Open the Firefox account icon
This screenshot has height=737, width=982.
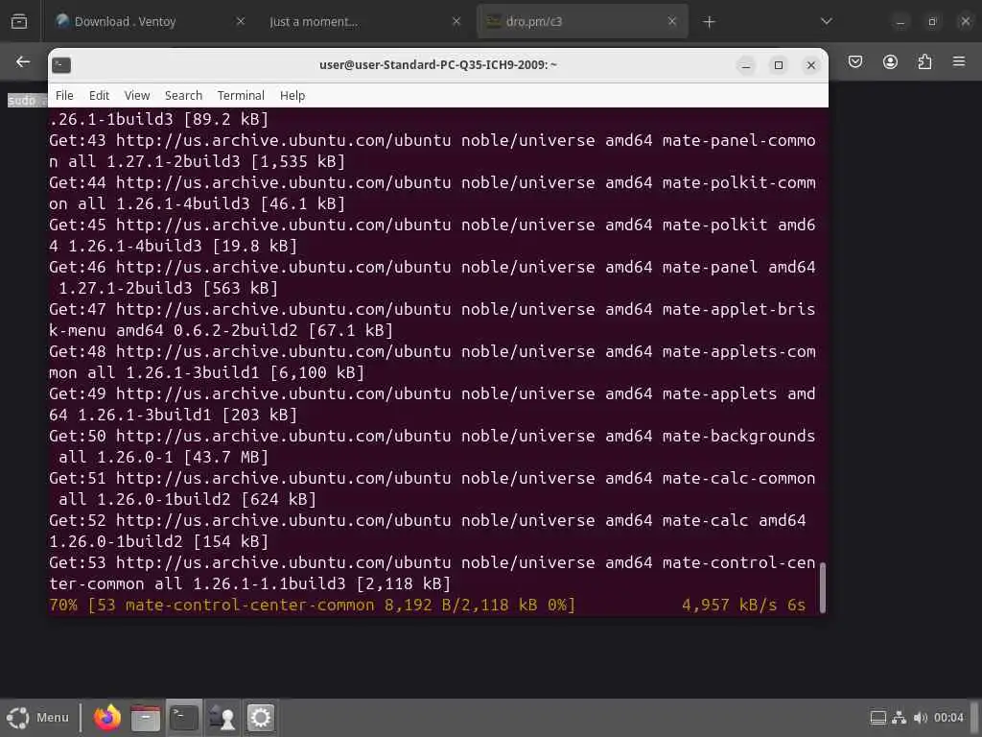(x=890, y=61)
